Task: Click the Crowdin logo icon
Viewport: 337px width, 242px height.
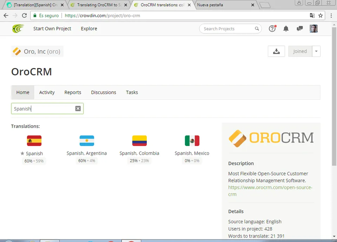Action: coord(18,28)
